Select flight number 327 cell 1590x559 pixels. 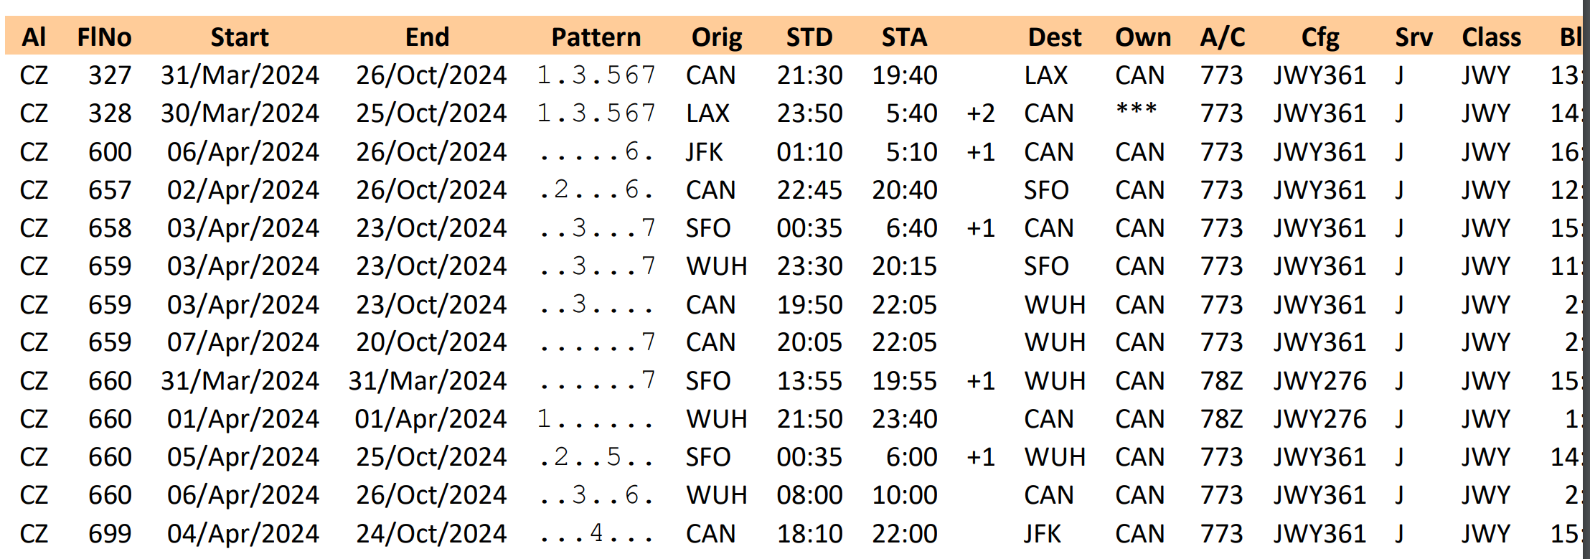pos(110,75)
